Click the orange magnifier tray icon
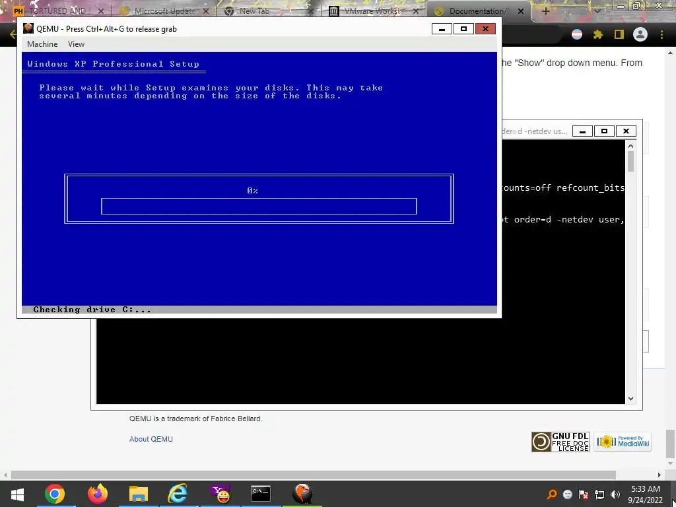The width and height of the screenshot is (676, 507). click(551, 494)
